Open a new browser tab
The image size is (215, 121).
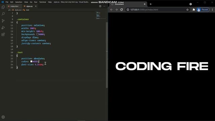click(150, 4)
